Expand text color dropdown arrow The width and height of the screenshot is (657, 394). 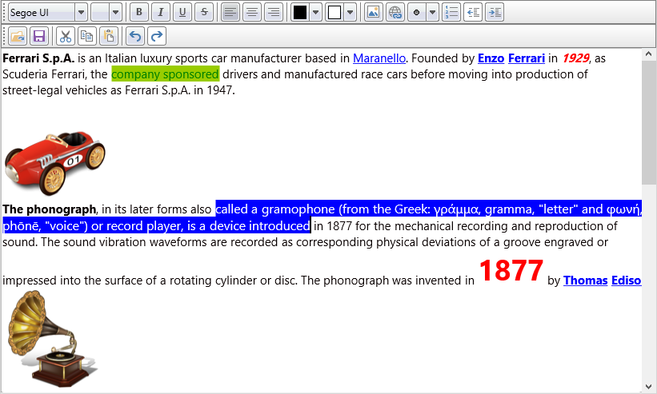tap(316, 12)
